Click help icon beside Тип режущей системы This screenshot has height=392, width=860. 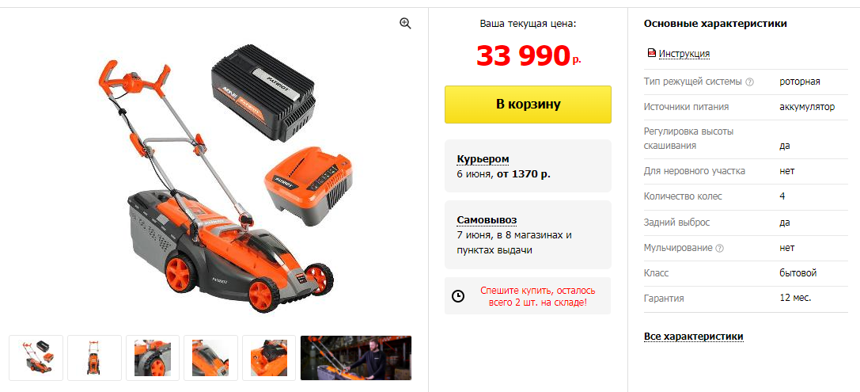[750, 82]
